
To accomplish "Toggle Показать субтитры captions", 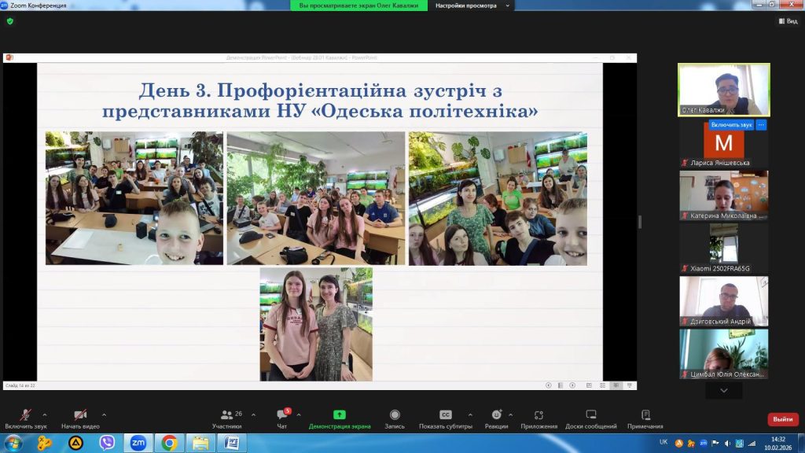I will pyautogui.click(x=446, y=414).
